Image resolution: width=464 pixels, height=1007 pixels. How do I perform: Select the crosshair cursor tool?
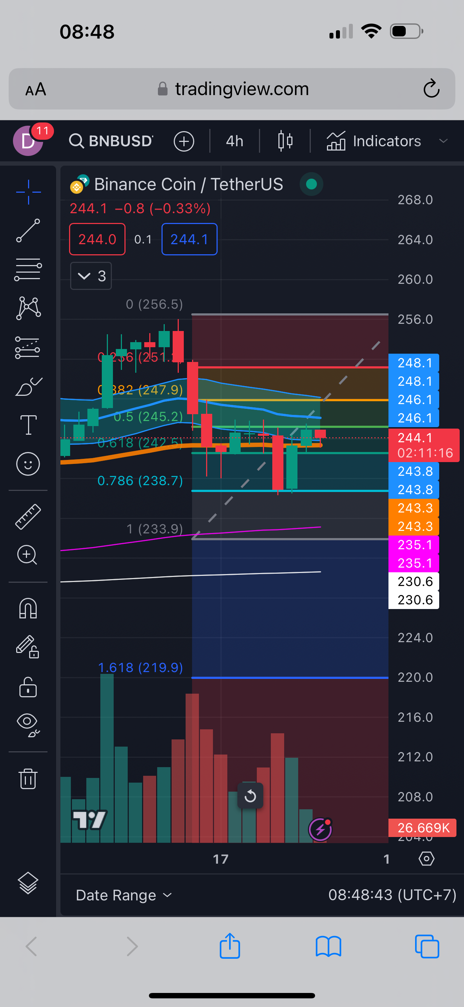28,192
